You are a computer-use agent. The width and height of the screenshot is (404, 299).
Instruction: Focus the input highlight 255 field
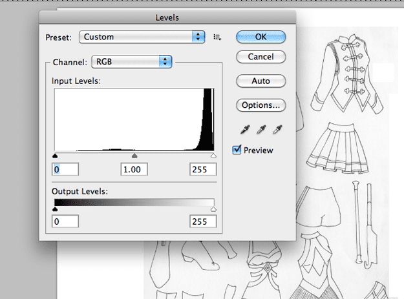203,169
